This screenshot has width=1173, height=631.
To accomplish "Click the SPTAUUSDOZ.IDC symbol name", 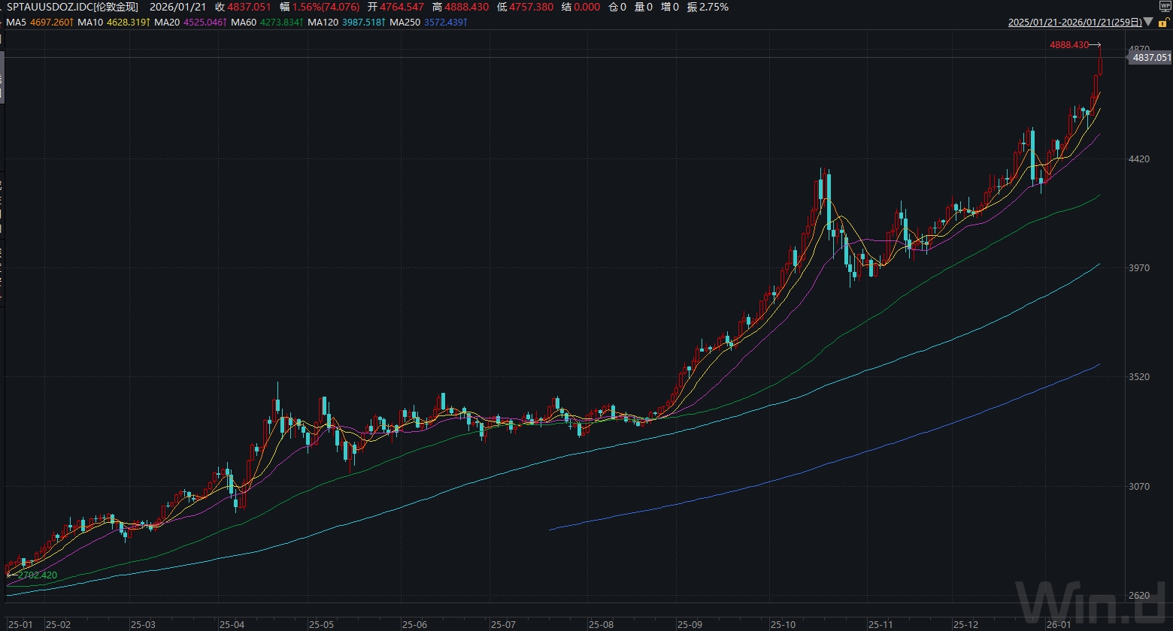I will tap(72, 7).
